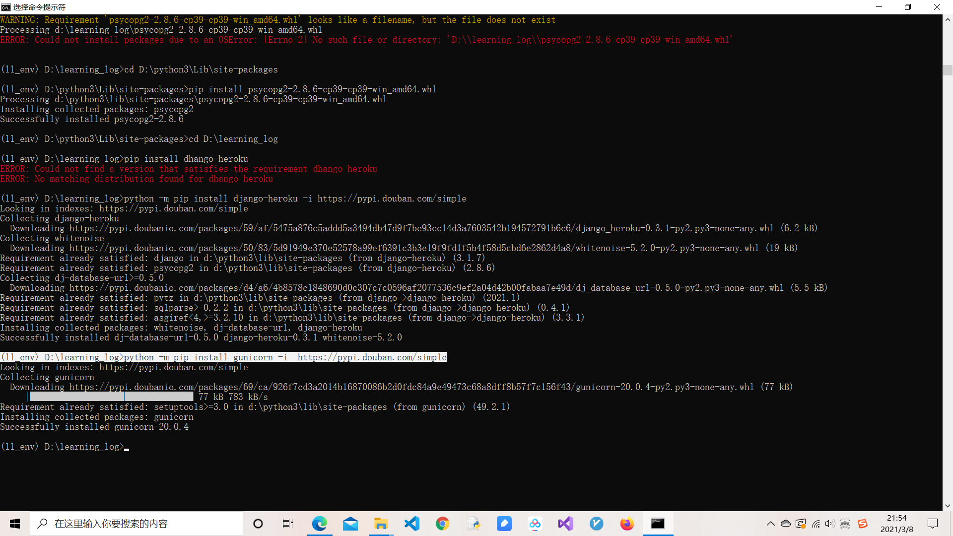Open OneDrive status flyout from tray

click(785, 524)
